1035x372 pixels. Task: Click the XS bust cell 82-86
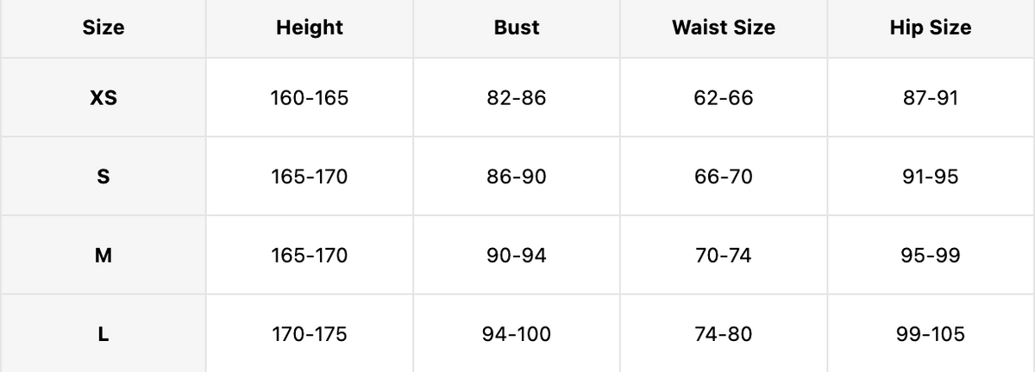(x=517, y=97)
